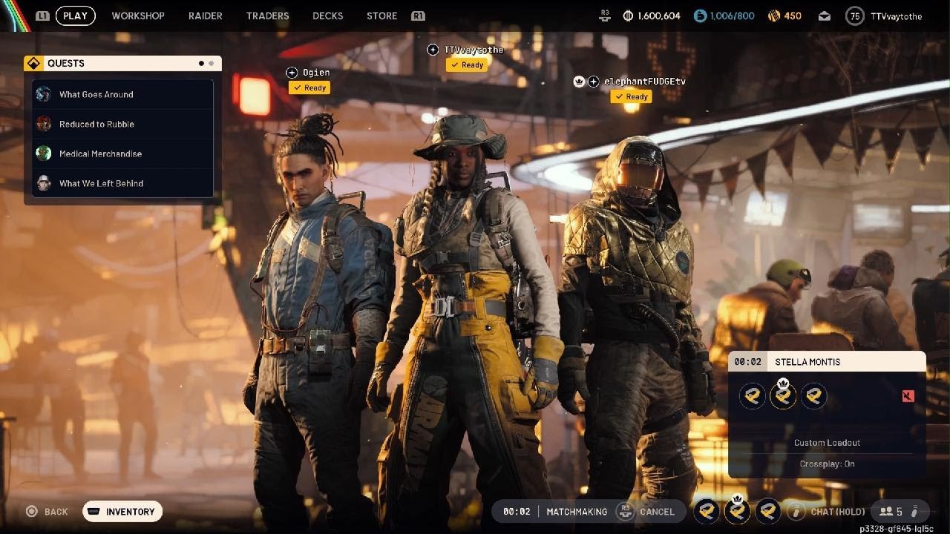The image size is (950, 534).
Task: Select the DECKS tab
Action: (327, 16)
